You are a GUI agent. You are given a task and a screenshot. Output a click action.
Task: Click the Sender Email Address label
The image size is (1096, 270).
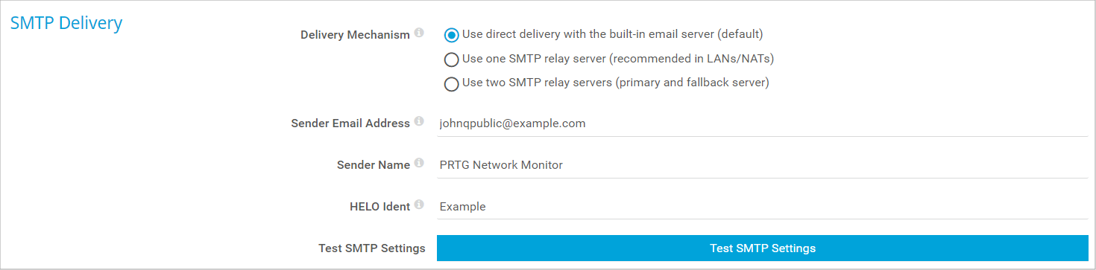(x=350, y=123)
